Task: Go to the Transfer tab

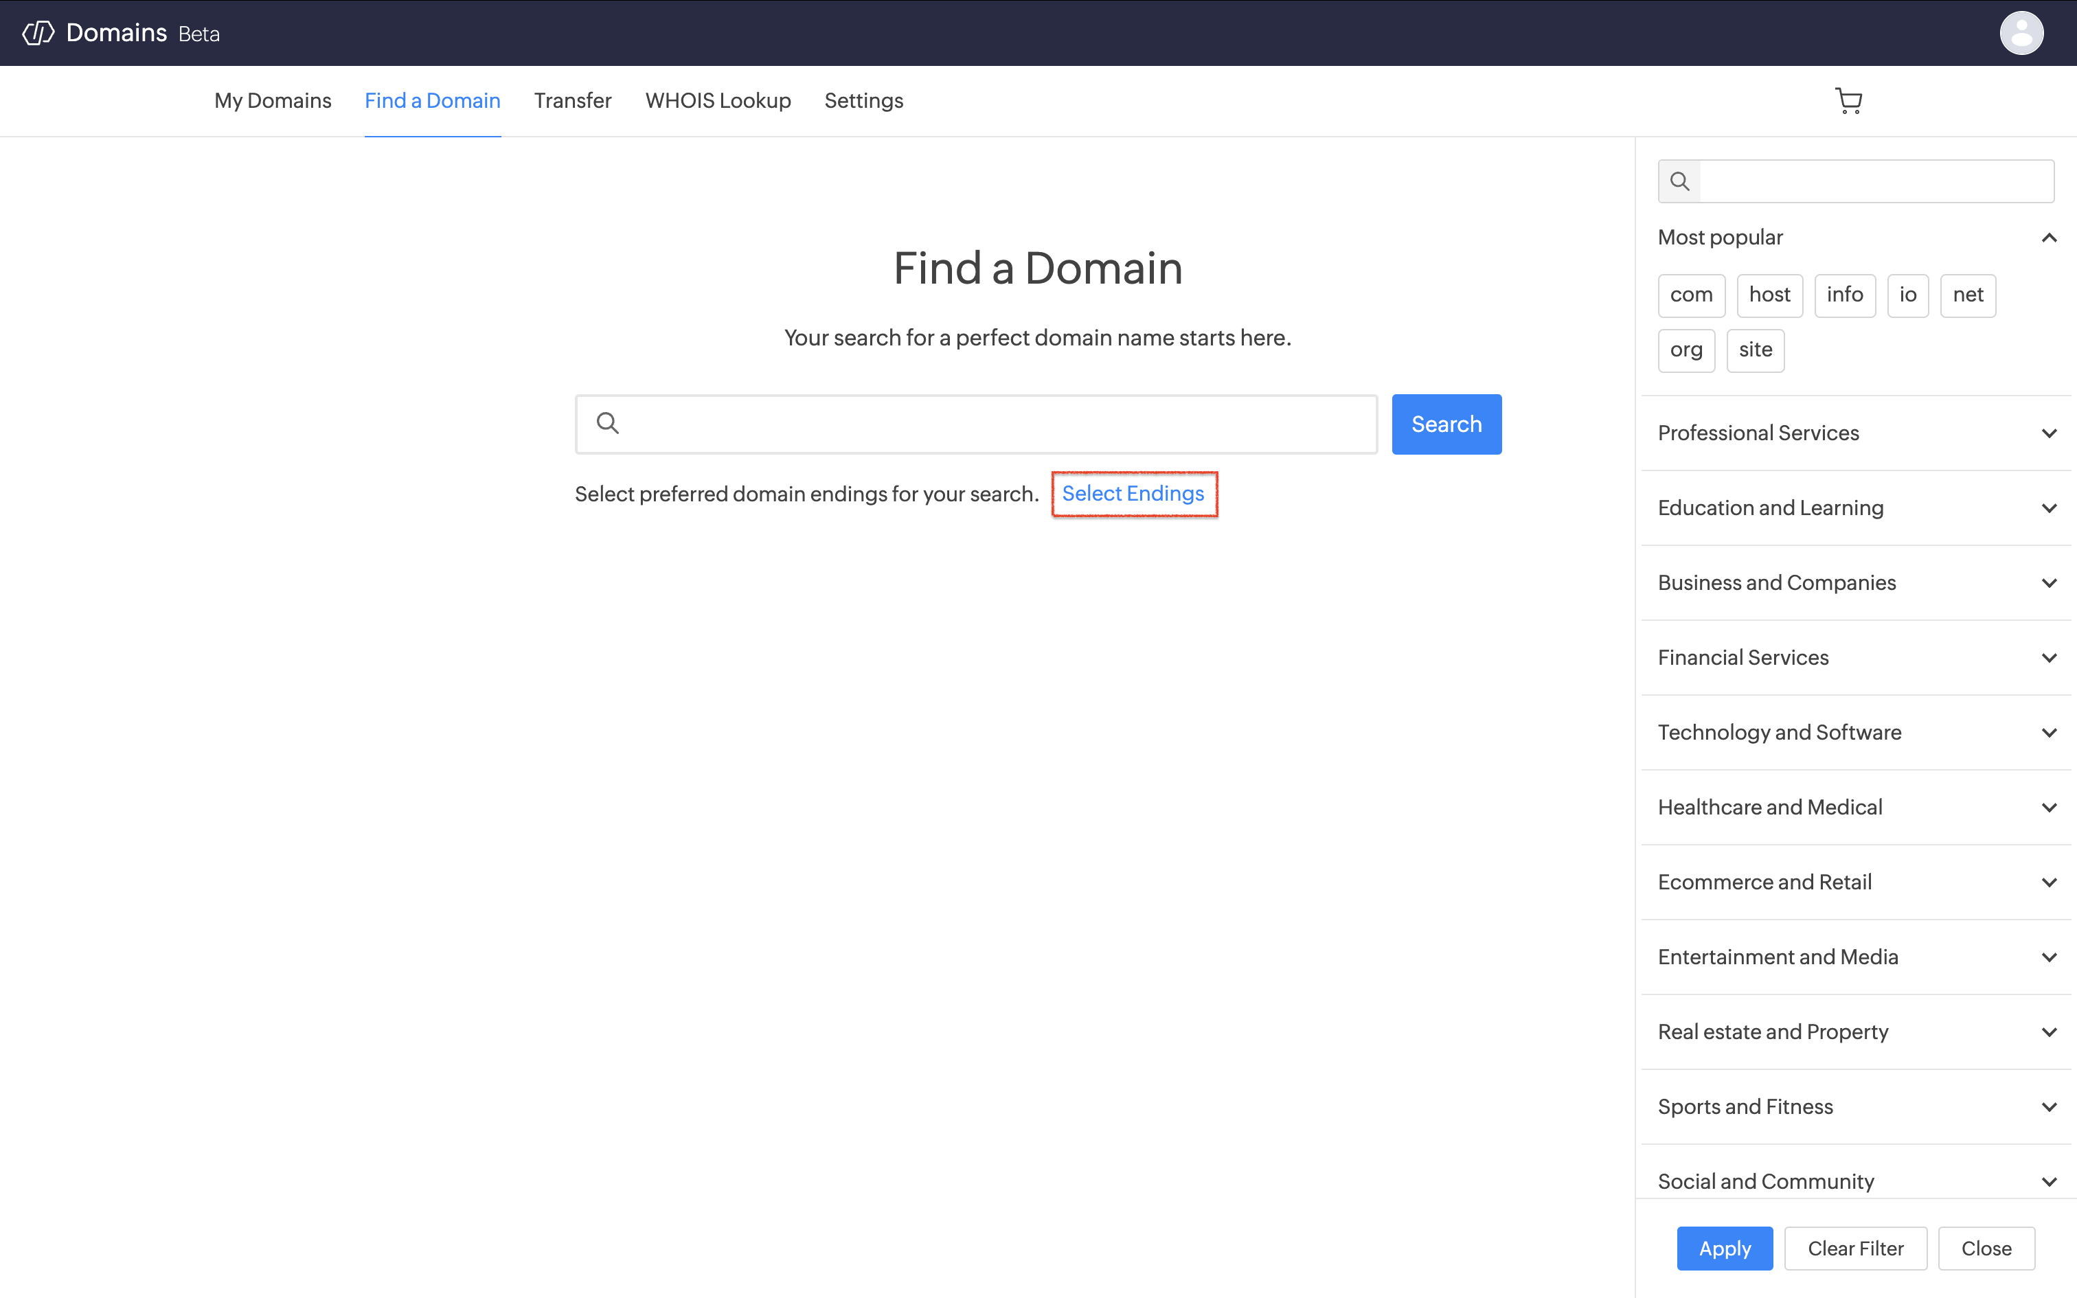Action: tap(572, 102)
